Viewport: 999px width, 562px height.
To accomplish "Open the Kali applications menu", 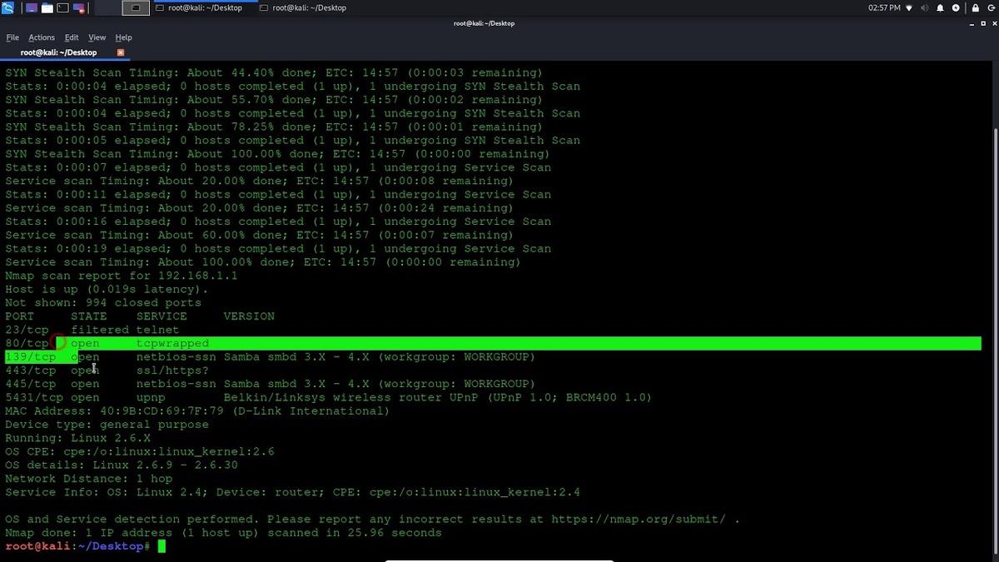I will [8, 7].
